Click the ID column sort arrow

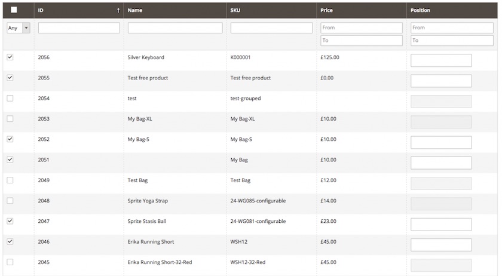(118, 11)
